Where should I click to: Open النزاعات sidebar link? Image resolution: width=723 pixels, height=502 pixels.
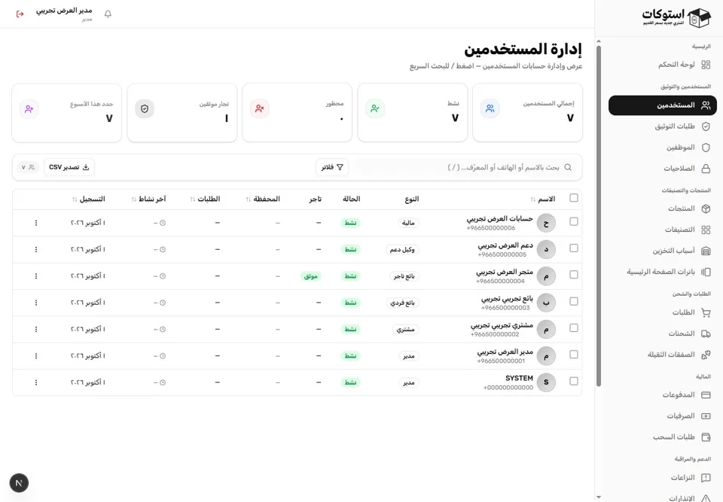663,478
